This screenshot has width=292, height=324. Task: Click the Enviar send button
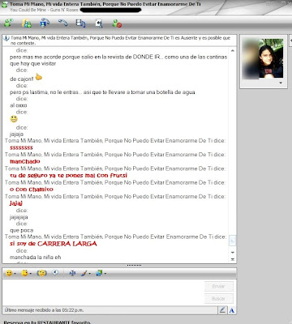(x=219, y=286)
